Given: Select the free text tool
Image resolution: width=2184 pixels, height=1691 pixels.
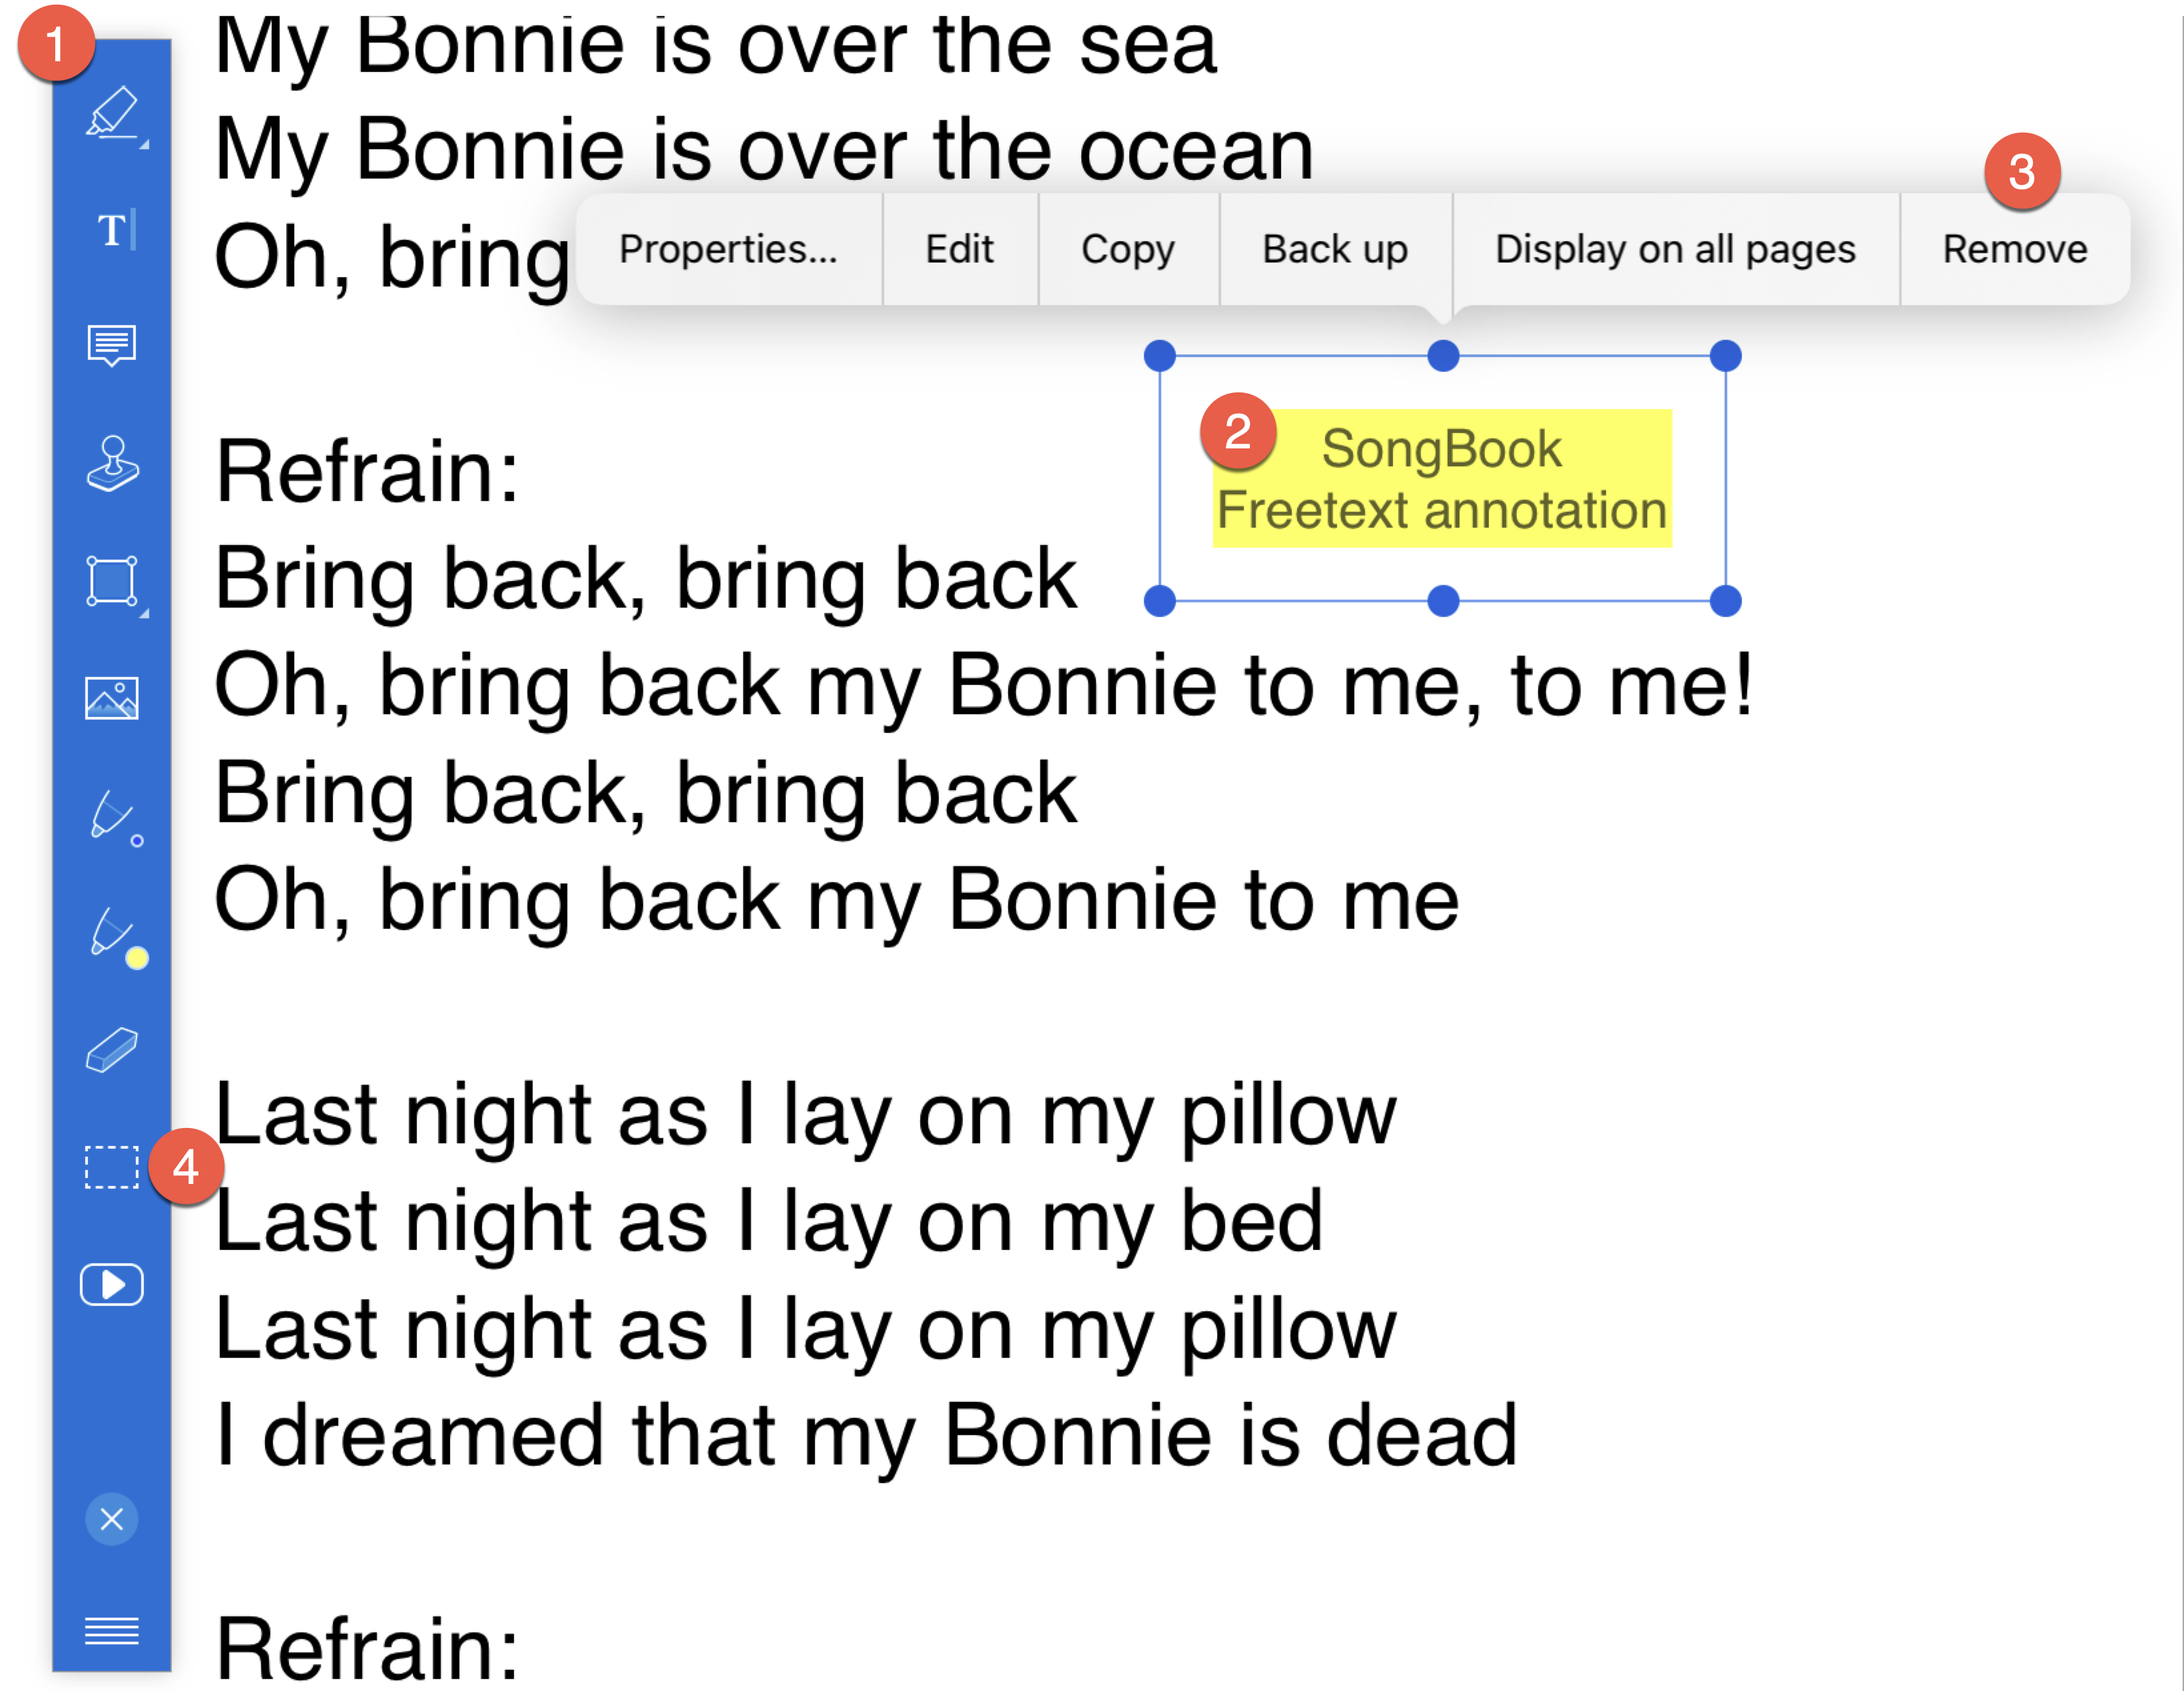Looking at the screenshot, I should (111, 230).
